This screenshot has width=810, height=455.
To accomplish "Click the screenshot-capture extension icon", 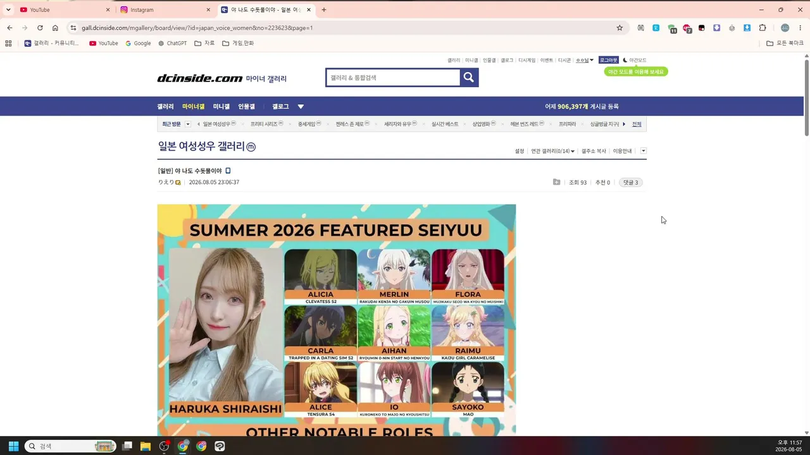I will 641,28.
